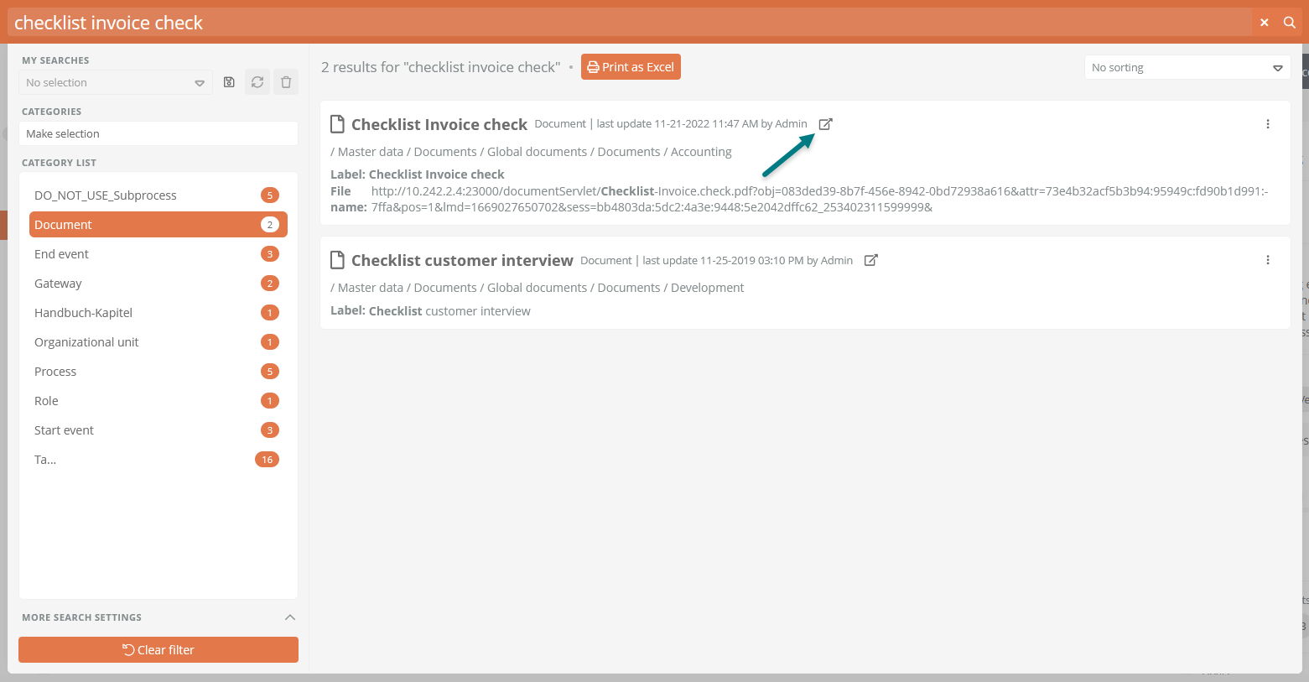Open Checklist Invoice check via external link icon
The height and width of the screenshot is (682, 1309).
tap(825, 124)
